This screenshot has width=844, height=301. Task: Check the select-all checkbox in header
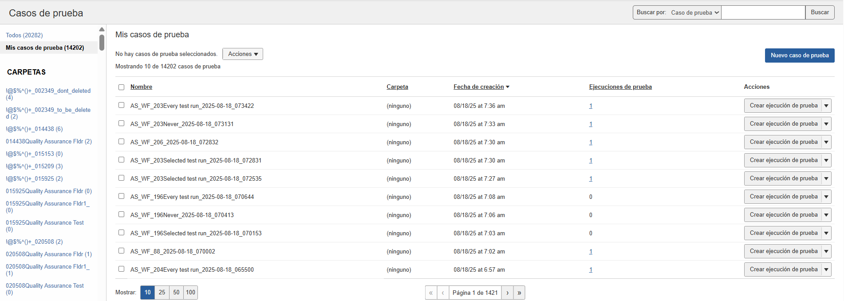[121, 87]
